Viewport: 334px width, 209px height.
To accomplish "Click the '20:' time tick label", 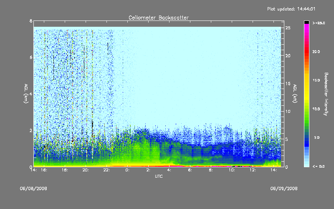I will pyautogui.click(x=86, y=170).
